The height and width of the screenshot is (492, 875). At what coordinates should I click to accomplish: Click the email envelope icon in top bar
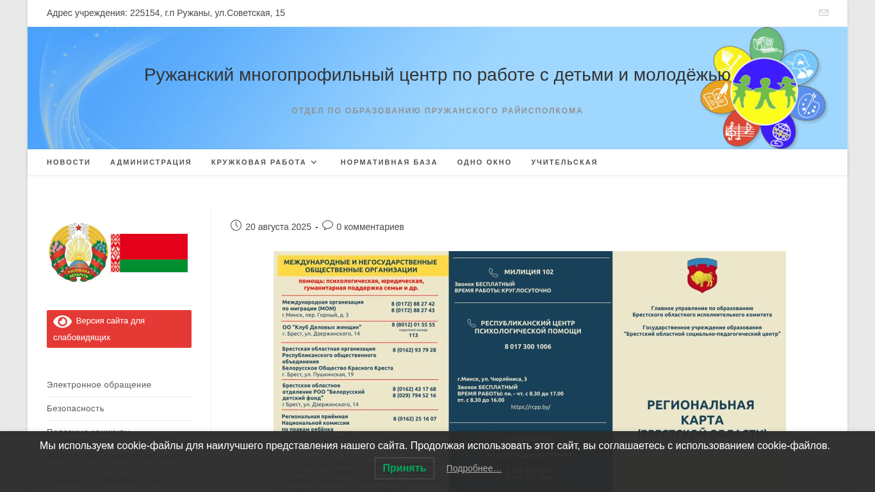824,13
